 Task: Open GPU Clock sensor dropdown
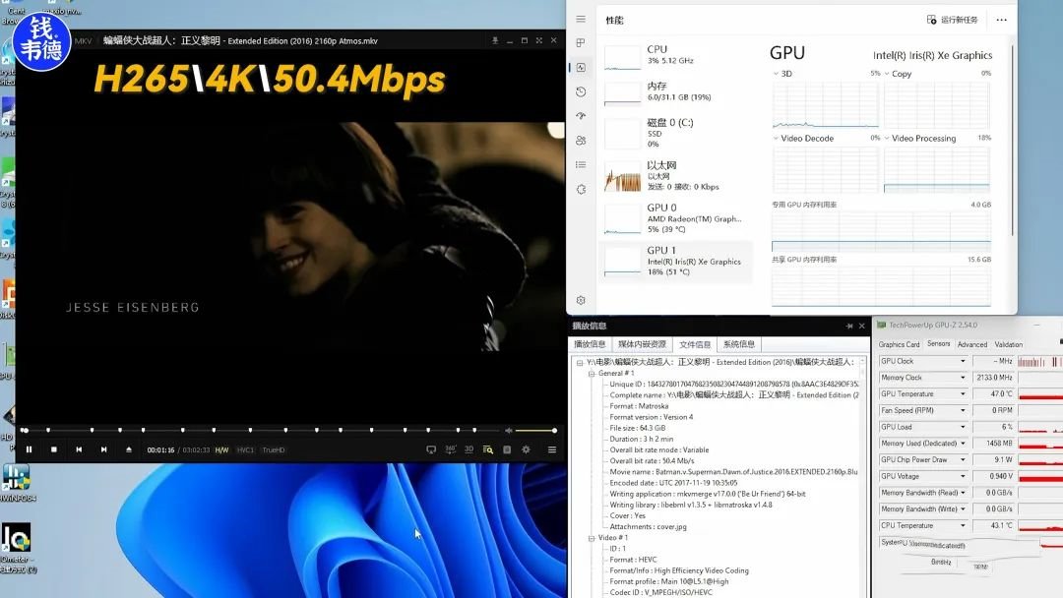tap(963, 361)
